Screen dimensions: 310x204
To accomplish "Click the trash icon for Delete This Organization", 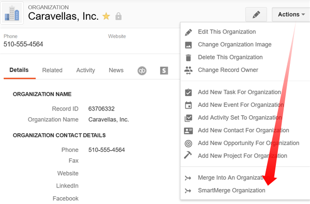I will click(x=189, y=58).
